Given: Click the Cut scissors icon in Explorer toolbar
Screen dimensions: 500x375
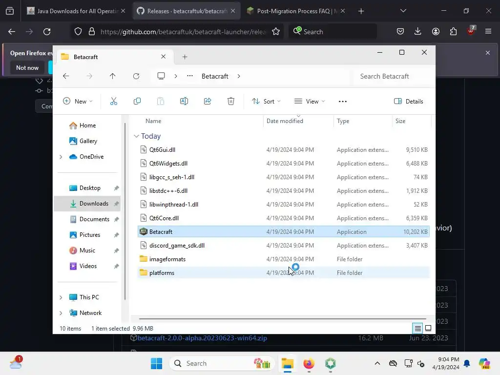Looking at the screenshot, I should click(113, 102).
